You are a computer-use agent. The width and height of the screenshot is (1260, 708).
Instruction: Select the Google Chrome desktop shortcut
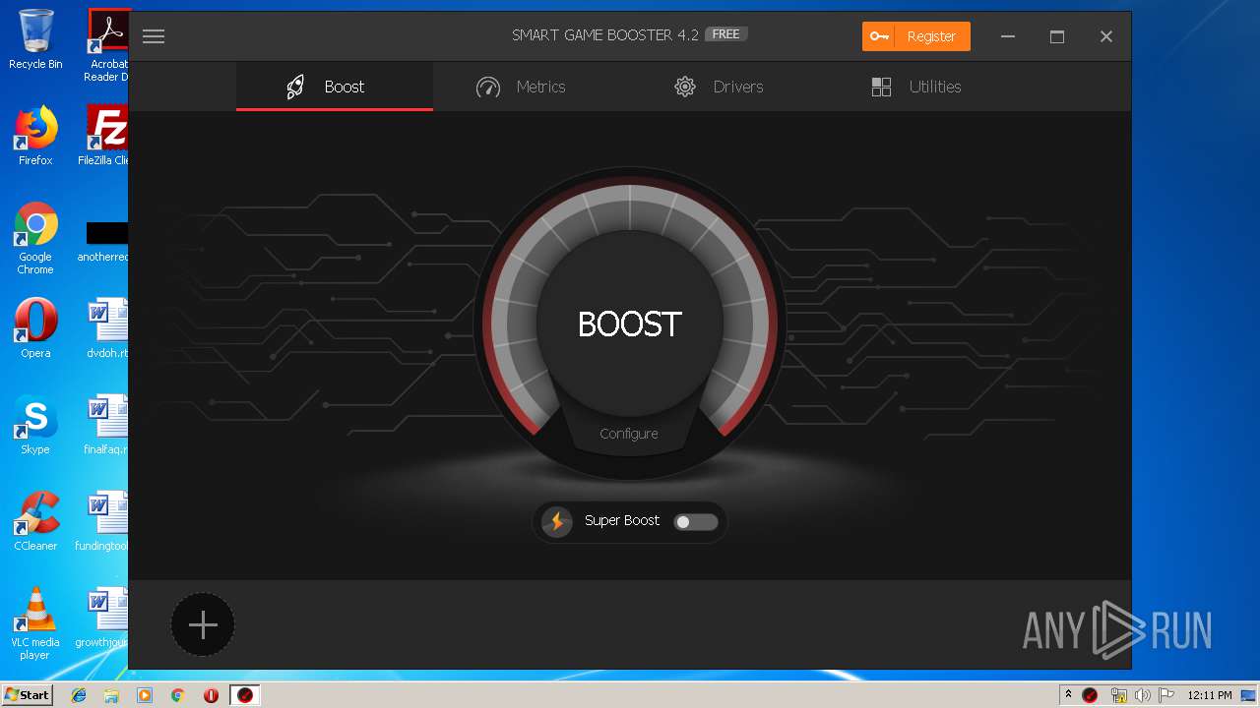[35, 238]
